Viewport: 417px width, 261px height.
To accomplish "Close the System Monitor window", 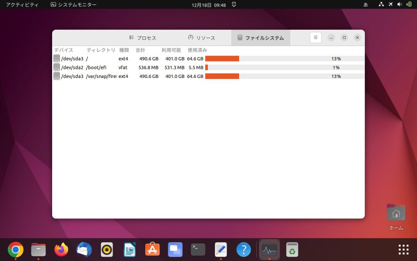I will coord(357,38).
